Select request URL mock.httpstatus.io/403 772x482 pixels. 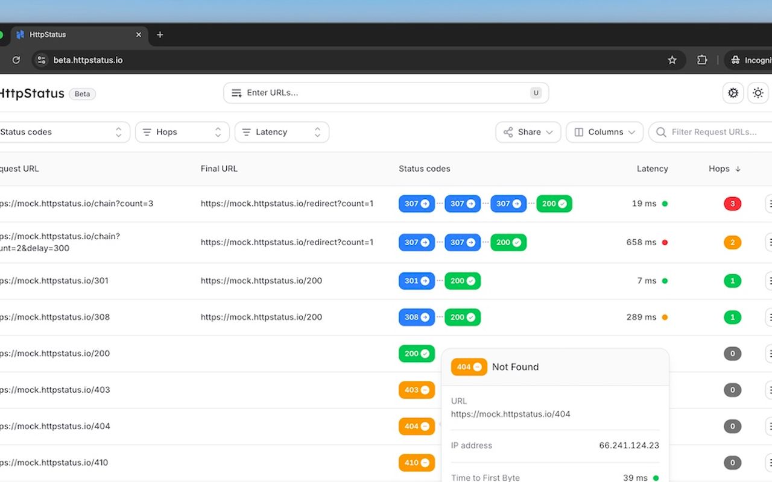tap(55, 390)
